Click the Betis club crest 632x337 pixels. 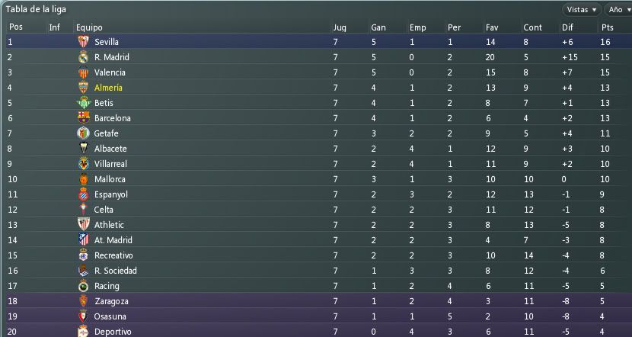pyautogui.click(x=84, y=103)
